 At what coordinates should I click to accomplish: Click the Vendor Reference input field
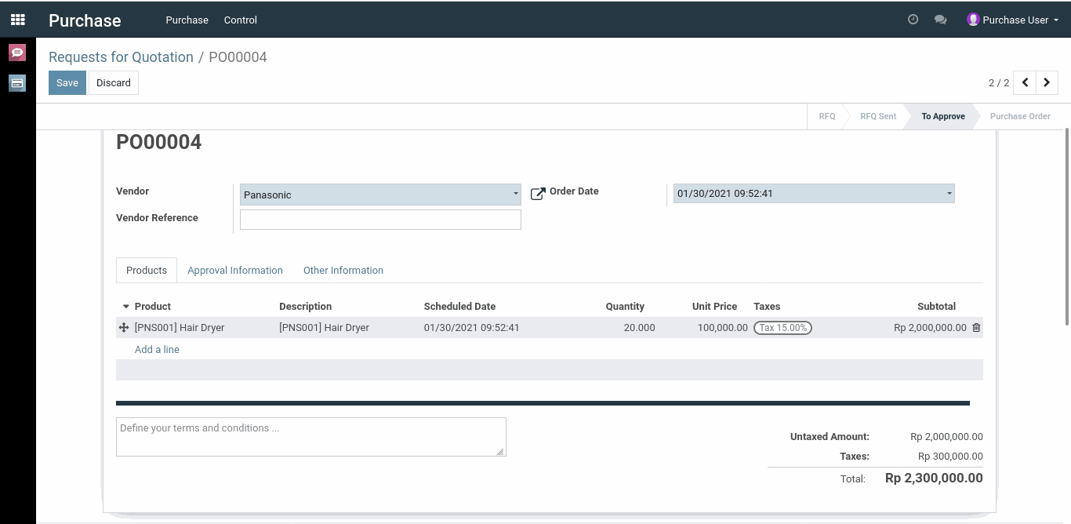pyautogui.click(x=380, y=220)
